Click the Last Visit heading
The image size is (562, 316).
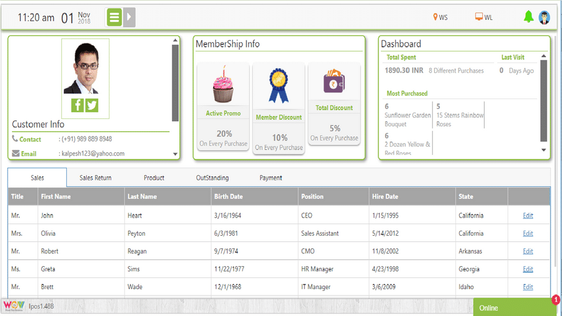click(x=513, y=57)
